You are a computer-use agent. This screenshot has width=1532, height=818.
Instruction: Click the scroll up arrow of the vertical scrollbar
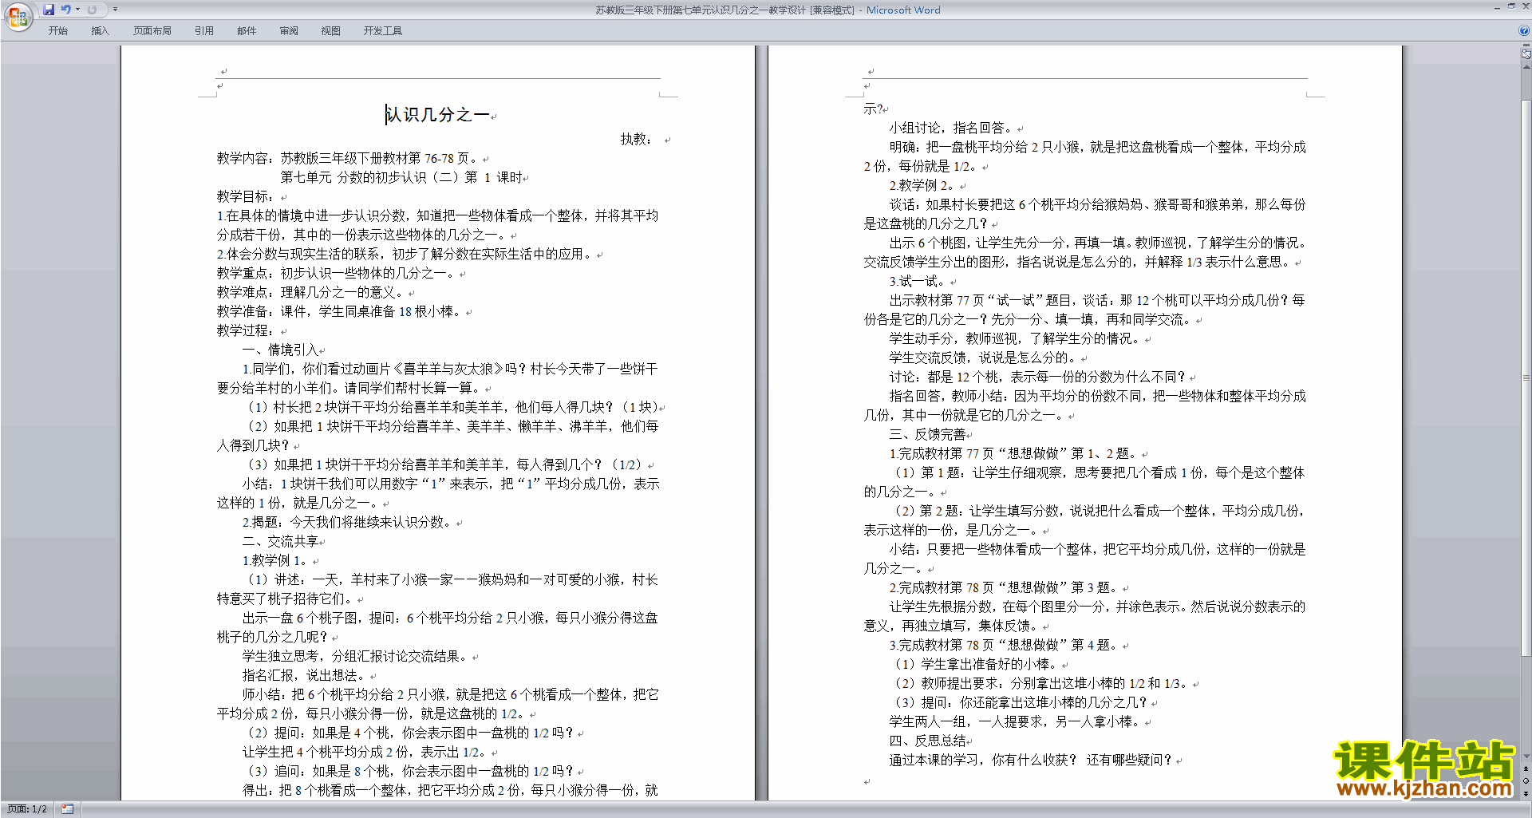(x=1526, y=67)
